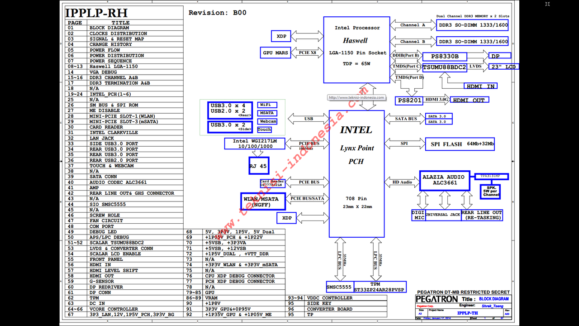The image size is (579, 326).
Task: Click the PS8201 block
Action: click(409, 101)
